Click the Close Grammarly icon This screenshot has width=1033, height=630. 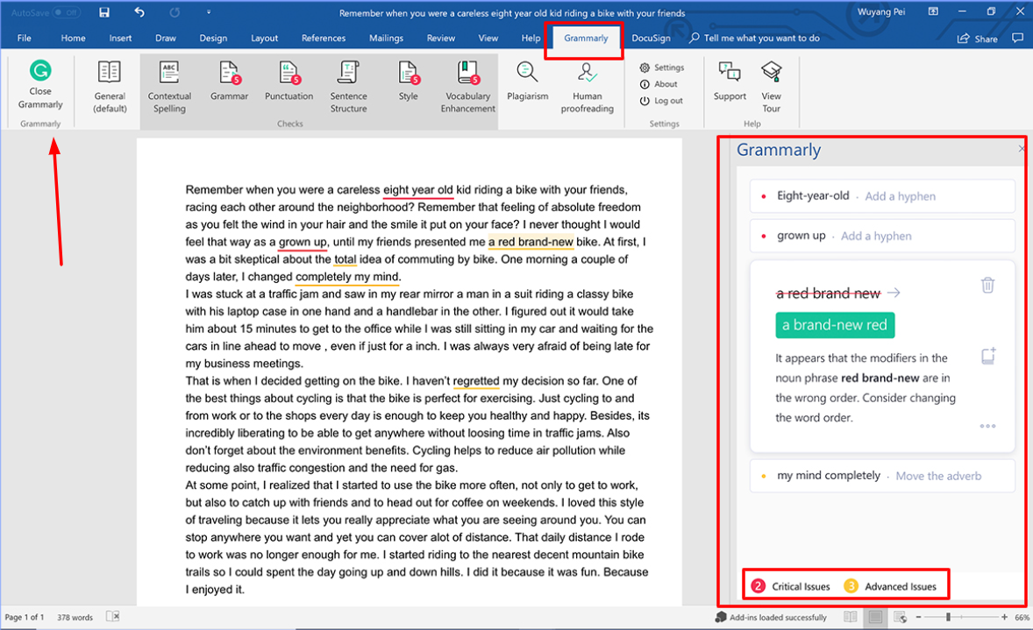[40, 72]
